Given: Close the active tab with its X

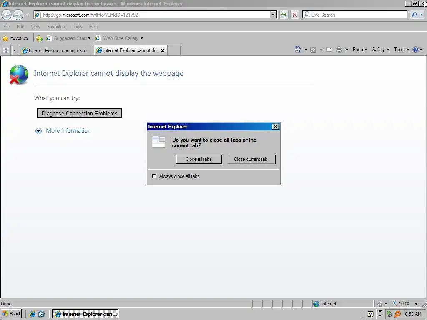Looking at the screenshot, I should pos(163,50).
